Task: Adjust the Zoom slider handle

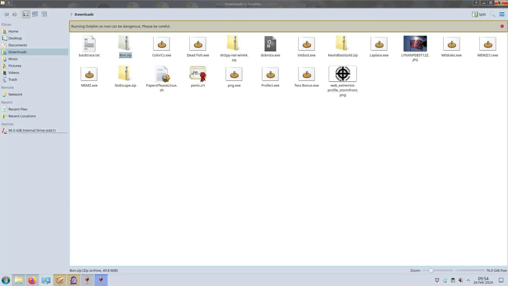Action: (x=431, y=270)
